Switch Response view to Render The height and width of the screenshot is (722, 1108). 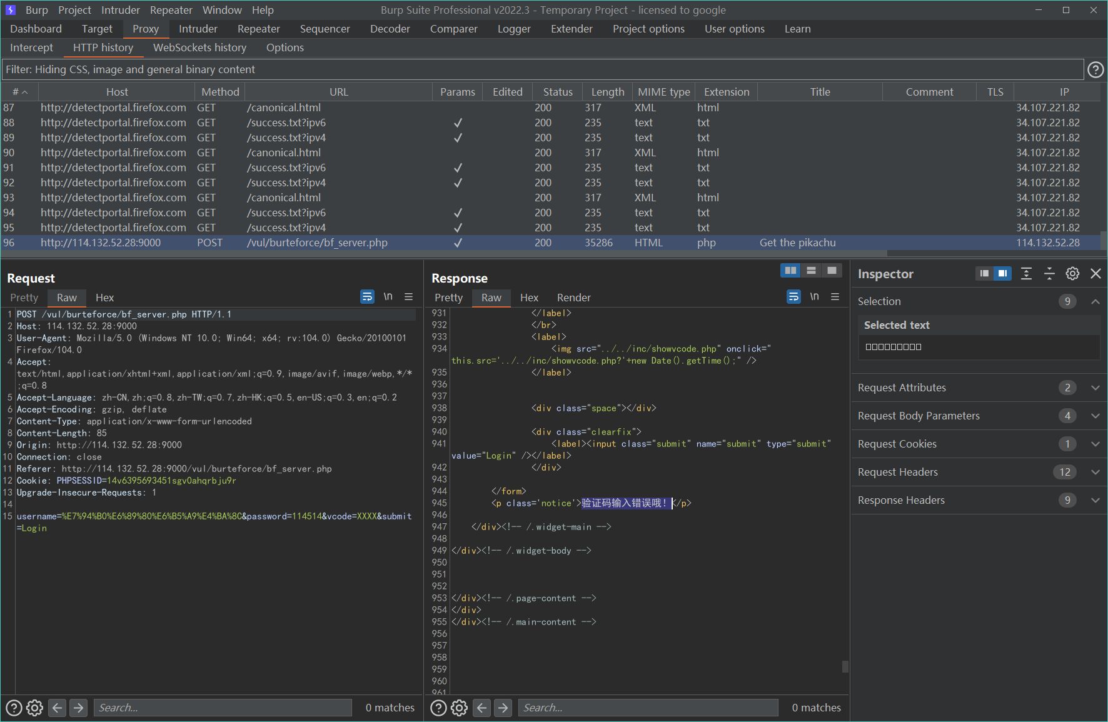(573, 298)
